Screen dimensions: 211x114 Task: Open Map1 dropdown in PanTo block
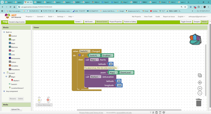(x=94, y=60)
